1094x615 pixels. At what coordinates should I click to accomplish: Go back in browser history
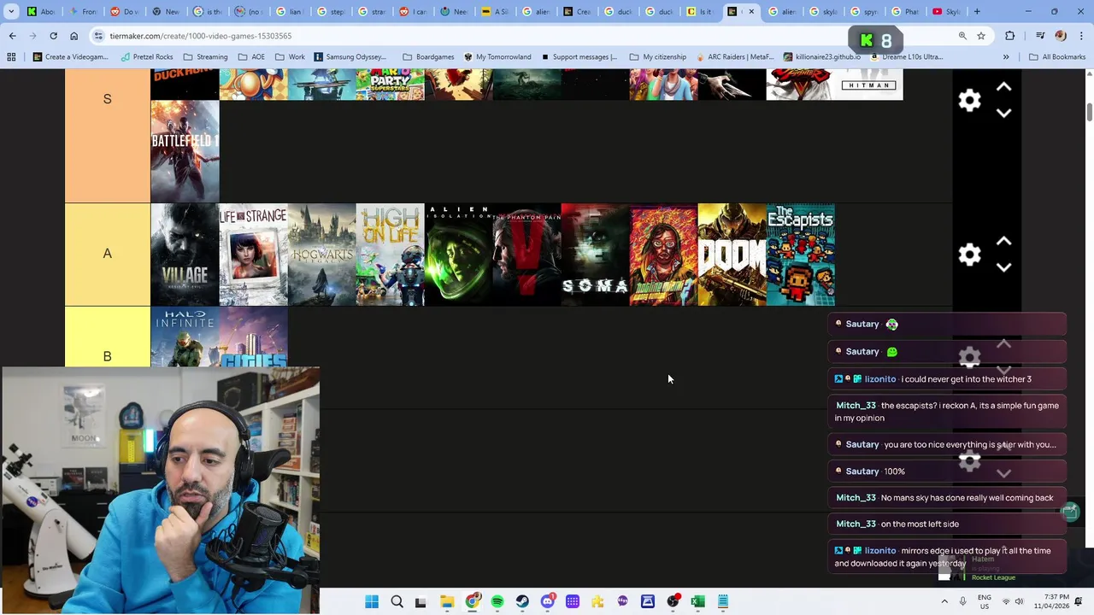tap(12, 36)
